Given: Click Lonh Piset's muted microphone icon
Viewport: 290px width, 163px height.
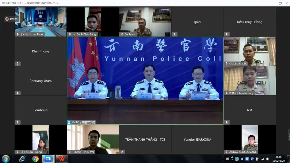Looking at the screenshot, I should (x=17, y=34).
